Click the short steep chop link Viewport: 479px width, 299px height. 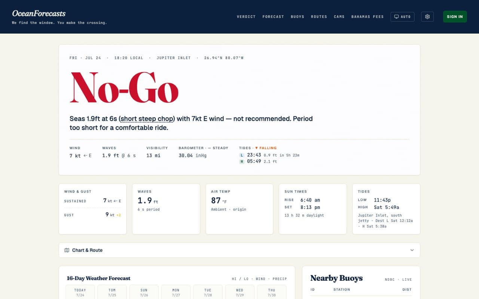pyautogui.click(x=147, y=119)
